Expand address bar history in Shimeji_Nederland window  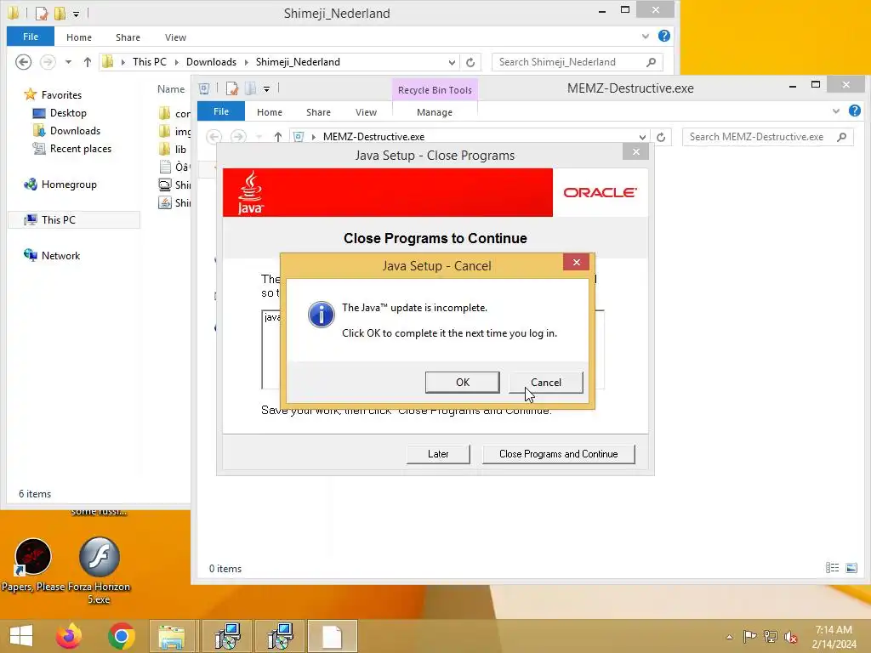[x=452, y=62]
